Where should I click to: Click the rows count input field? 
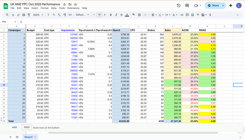pyautogui.click(x=27, y=127)
